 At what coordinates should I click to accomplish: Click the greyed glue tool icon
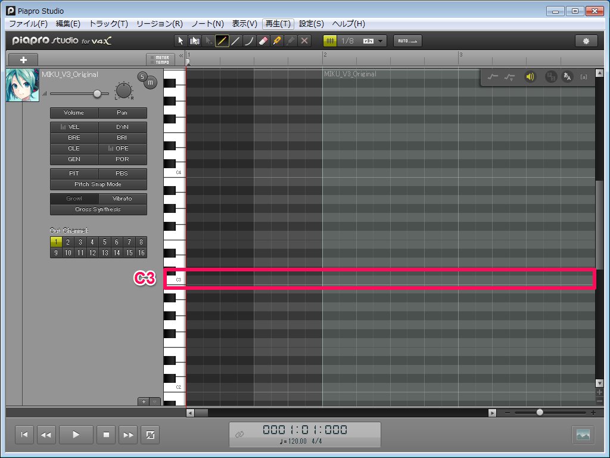291,41
